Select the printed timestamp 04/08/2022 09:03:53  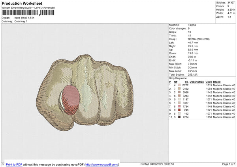pyautogui.click(x=162, y=164)
